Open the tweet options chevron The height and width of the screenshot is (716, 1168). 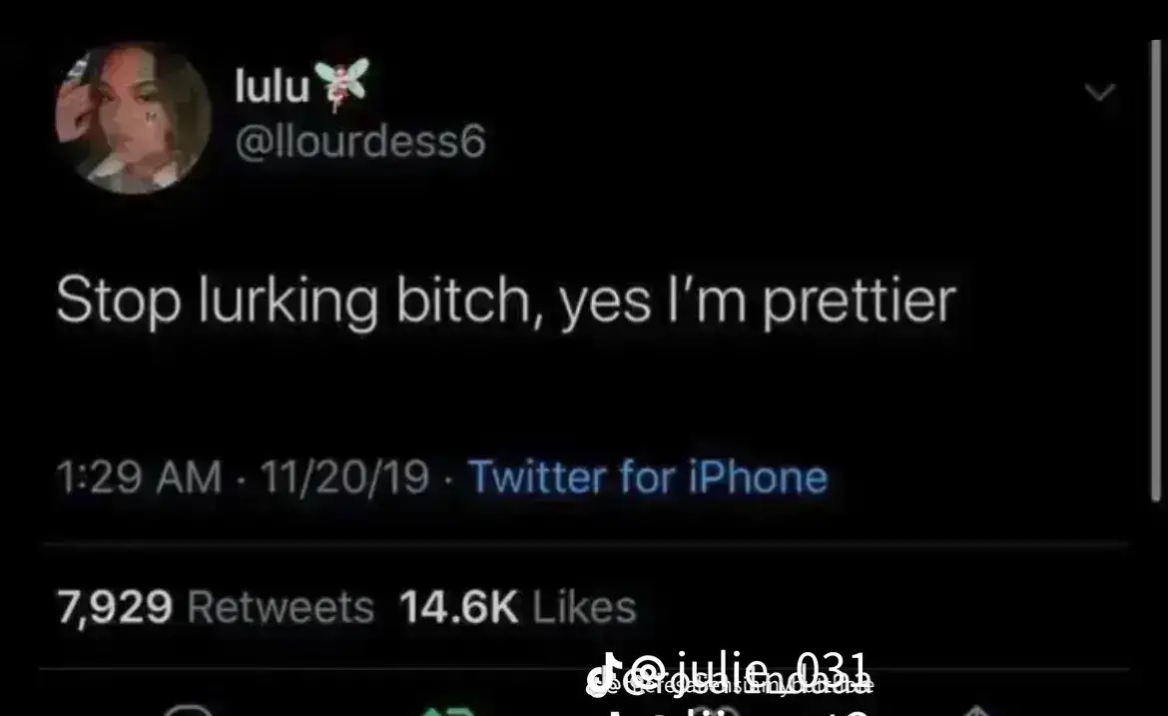pos(1099,93)
